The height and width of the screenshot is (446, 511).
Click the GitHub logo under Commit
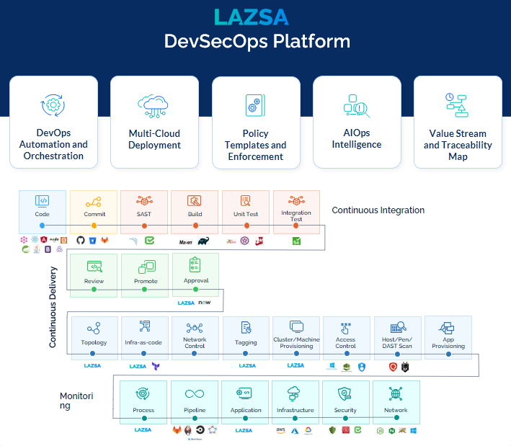[x=81, y=241]
